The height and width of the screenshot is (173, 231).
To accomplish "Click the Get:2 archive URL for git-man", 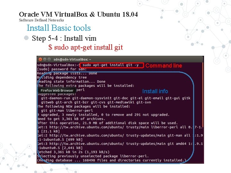I will 87,135.
